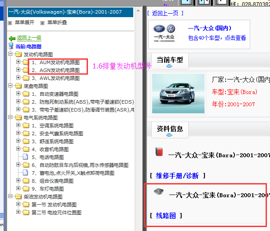Expand the 车灯电路图 node
Screen dimensions: 270x231
point(18,188)
